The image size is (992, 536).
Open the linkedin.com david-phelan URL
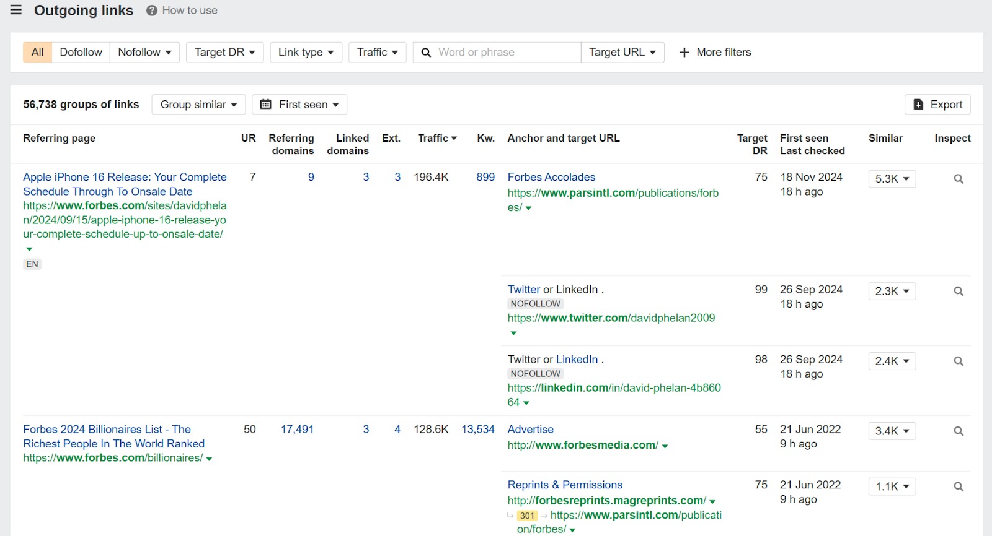click(x=614, y=395)
